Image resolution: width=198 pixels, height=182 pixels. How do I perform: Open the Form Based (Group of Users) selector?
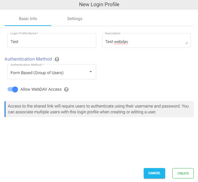tap(49, 73)
